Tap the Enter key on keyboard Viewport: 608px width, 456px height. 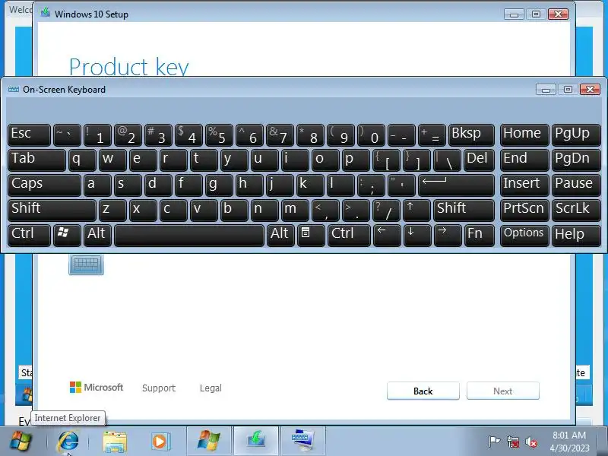point(457,185)
